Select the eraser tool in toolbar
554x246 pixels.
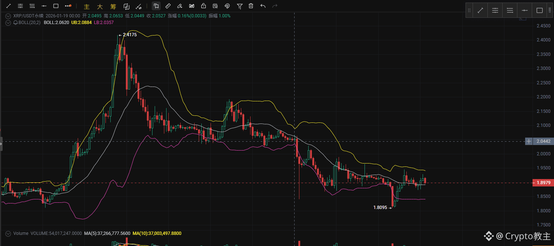click(x=179, y=6)
